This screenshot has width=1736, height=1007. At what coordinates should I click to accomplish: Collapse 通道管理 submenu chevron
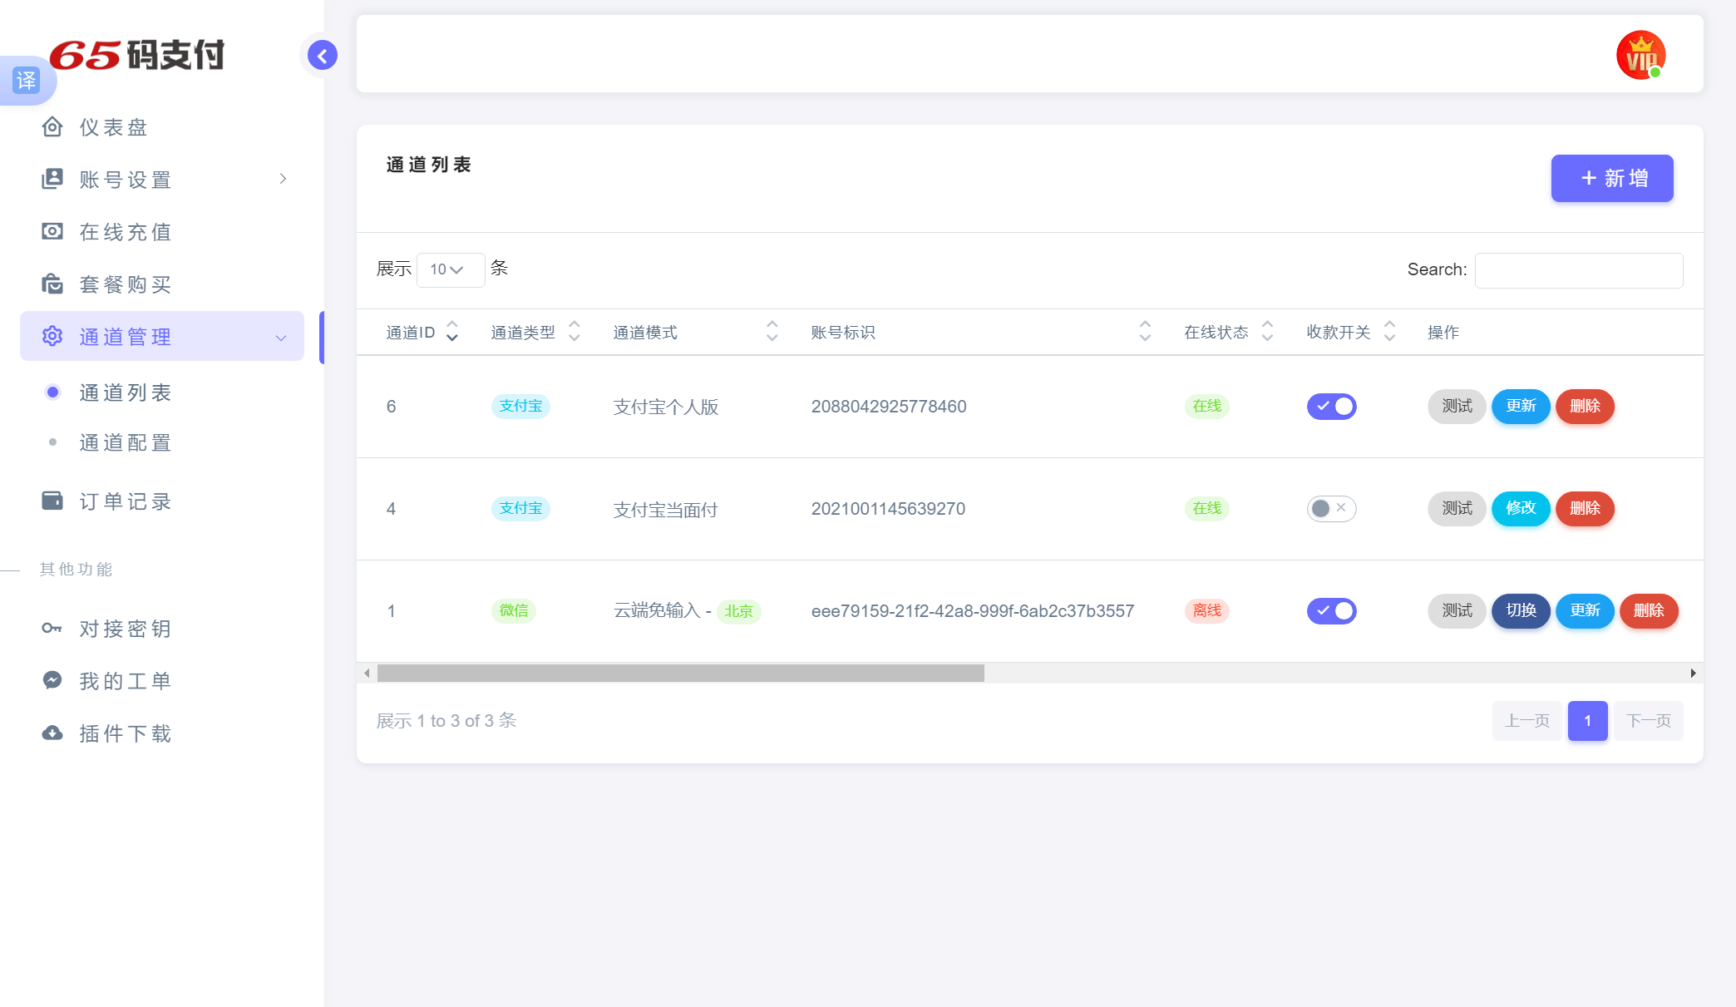pos(281,338)
